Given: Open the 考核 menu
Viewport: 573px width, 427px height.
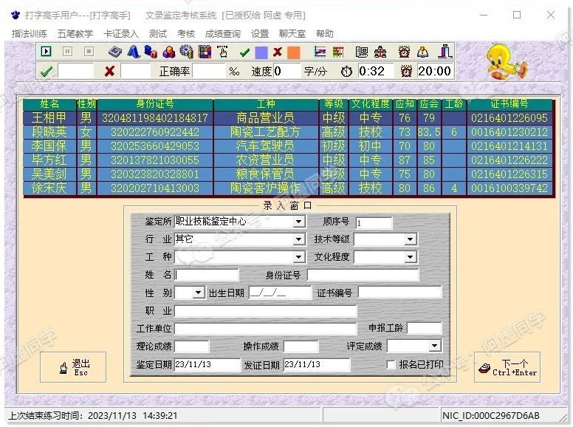Looking at the screenshot, I should tap(186, 34).
